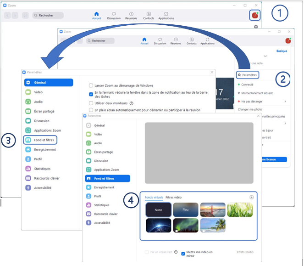Screen dimensions: 304x266
Task: Choose the None virtual background
Action: [158, 209]
